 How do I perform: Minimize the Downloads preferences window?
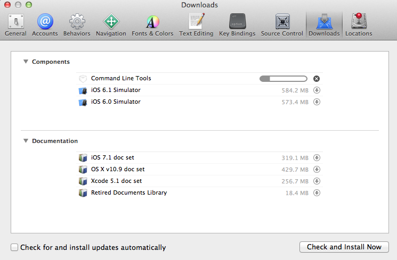(18, 5)
